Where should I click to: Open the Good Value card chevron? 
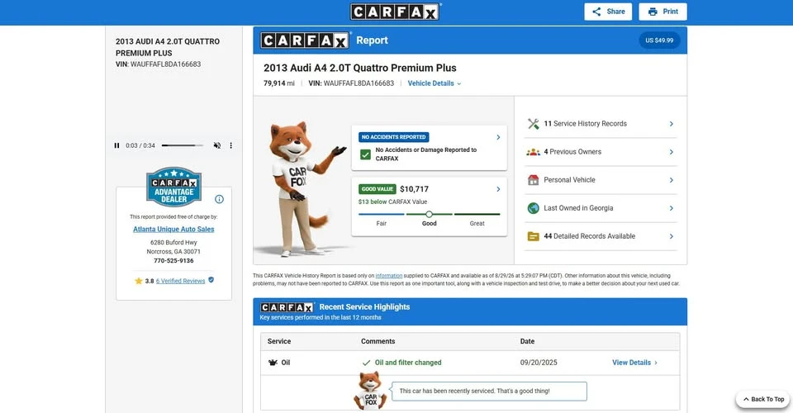click(498, 189)
